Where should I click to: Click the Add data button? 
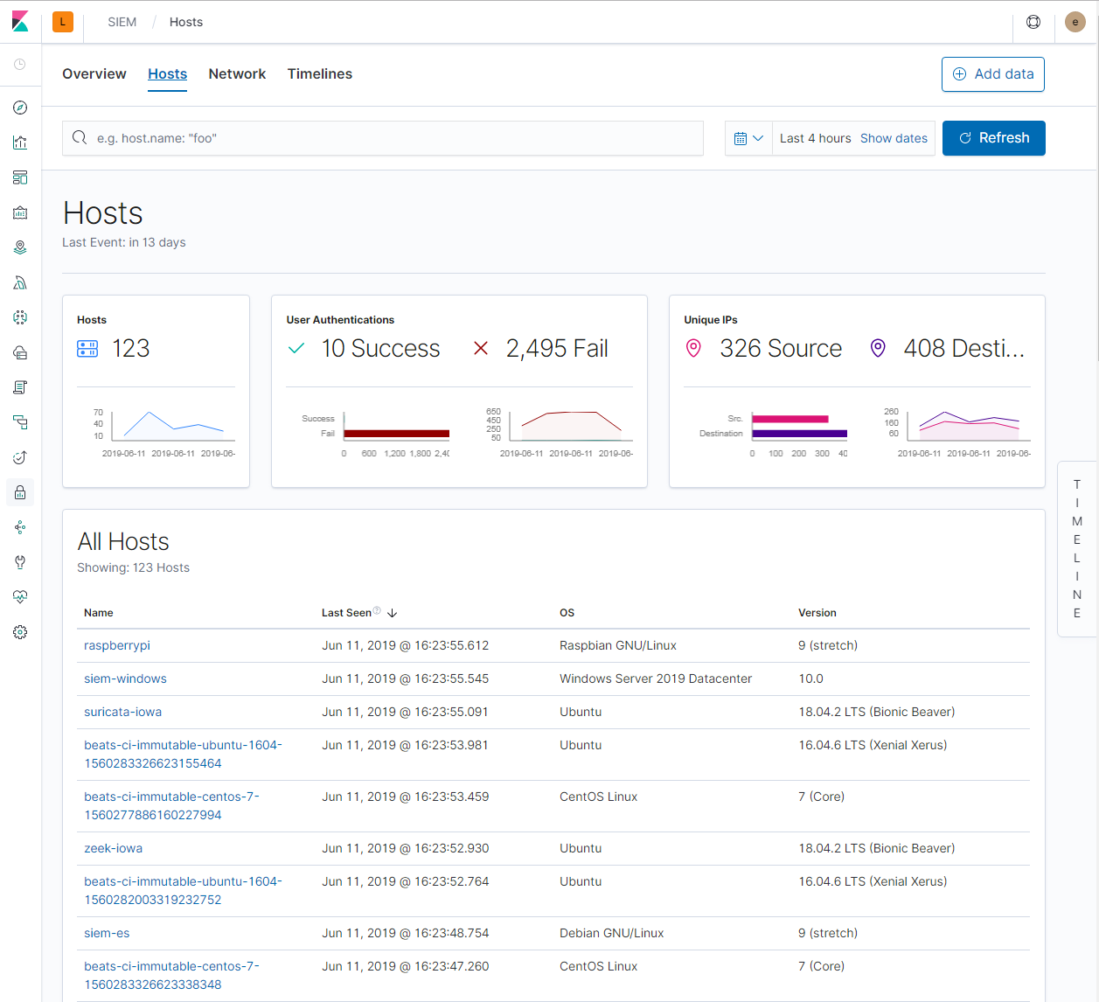[992, 74]
